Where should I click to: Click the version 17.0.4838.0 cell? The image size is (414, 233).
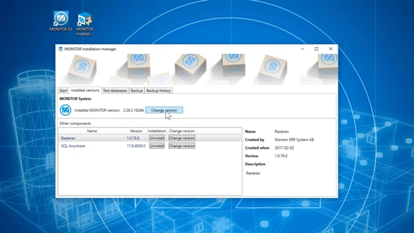tap(136, 146)
